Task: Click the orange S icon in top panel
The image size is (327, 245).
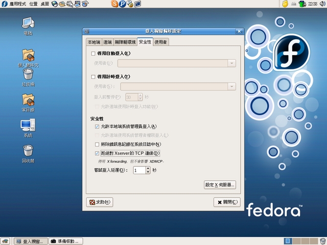Action: click(114, 4)
